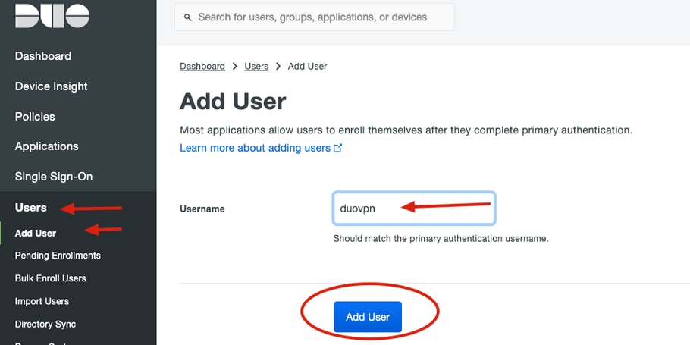Click the Add User breadcrumb text
Screen dimensions: 690x345
point(307,67)
